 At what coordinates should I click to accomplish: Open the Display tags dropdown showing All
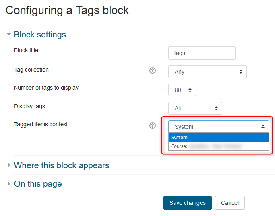click(195, 108)
